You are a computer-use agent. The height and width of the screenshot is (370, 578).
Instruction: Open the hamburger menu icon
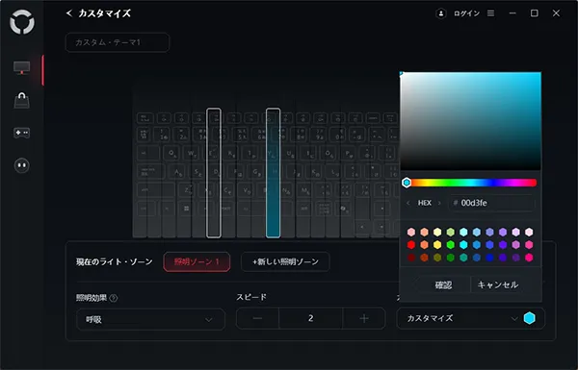click(x=490, y=13)
